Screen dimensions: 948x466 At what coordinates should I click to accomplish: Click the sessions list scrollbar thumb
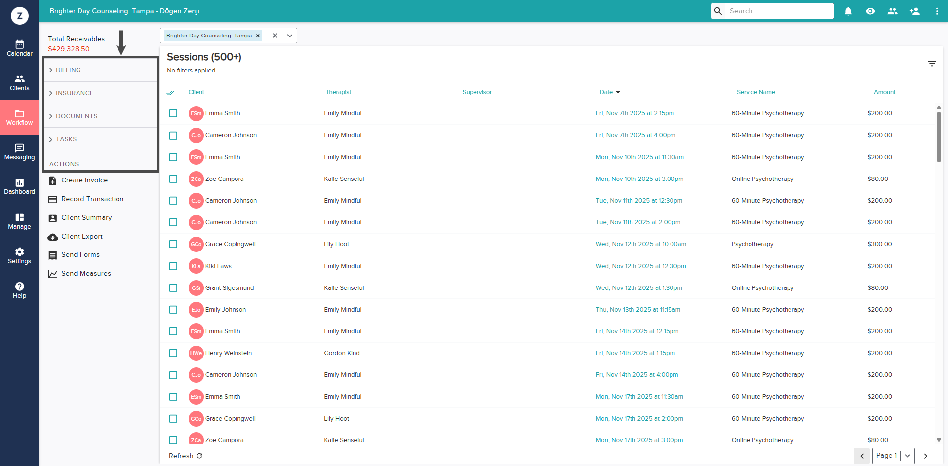coord(939,137)
